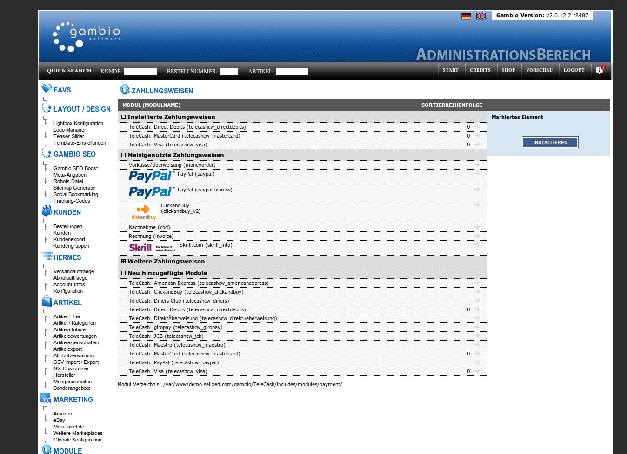627x454 pixels.
Task: Open the notification info icon with red badge
Action: tap(600, 70)
